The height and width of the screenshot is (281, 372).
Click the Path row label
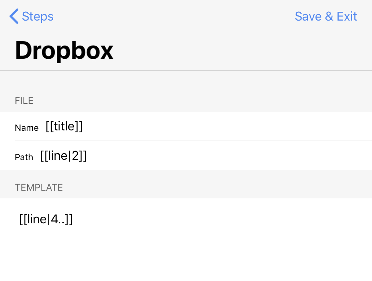24,157
